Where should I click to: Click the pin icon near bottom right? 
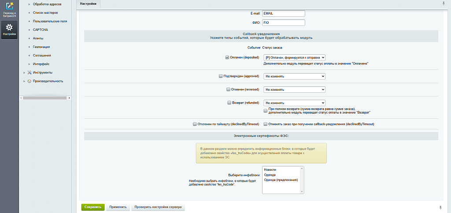pos(440,207)
